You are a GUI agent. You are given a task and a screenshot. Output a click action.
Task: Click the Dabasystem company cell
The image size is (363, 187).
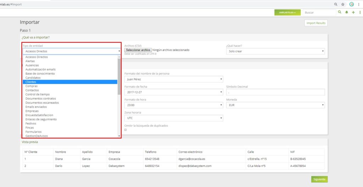pos(125,166)
